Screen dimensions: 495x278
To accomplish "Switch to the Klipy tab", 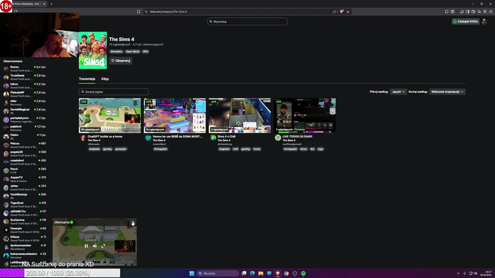I will tap(105, 79).
